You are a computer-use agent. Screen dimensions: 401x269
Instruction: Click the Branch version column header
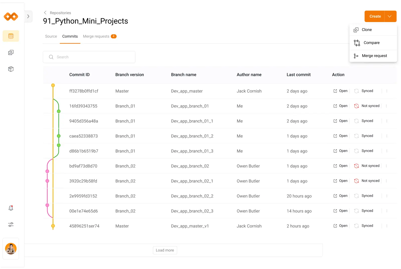click(130, 75)
